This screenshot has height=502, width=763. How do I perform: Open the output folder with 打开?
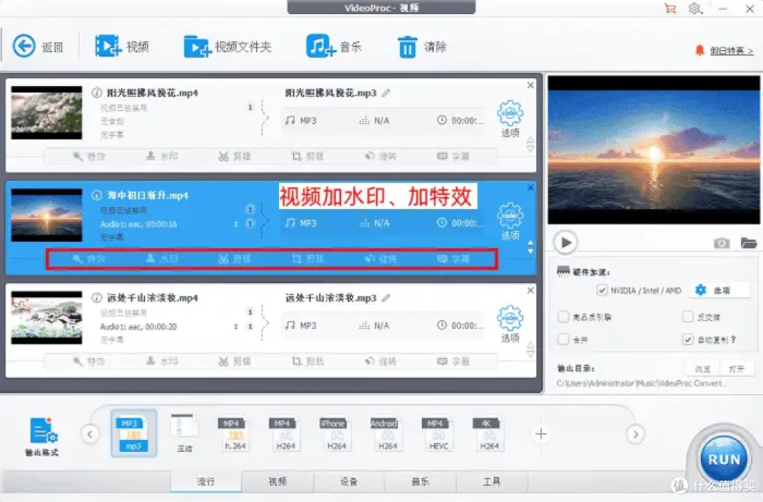point(737,369)
